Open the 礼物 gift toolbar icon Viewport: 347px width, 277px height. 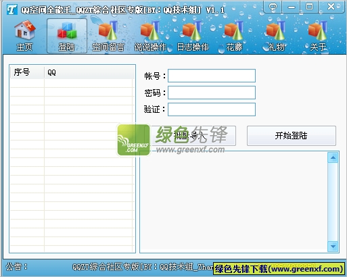(276, 36)
